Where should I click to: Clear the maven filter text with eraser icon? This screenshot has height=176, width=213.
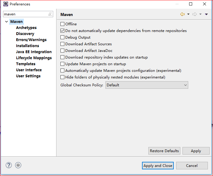pos(50,14)
